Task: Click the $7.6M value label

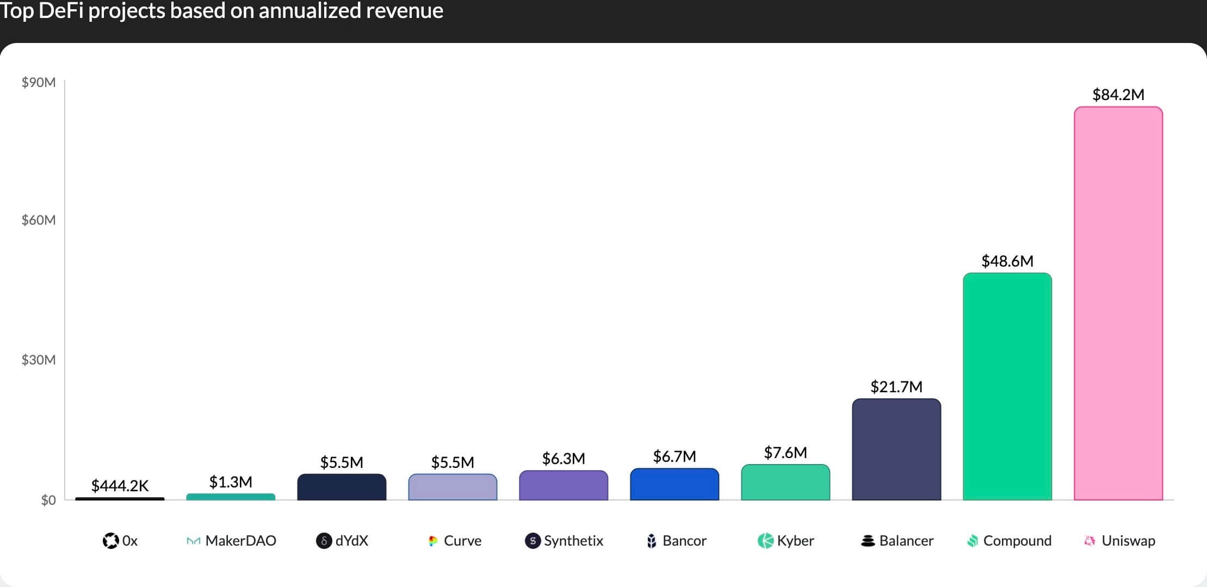Action: [x=785, y=453]
